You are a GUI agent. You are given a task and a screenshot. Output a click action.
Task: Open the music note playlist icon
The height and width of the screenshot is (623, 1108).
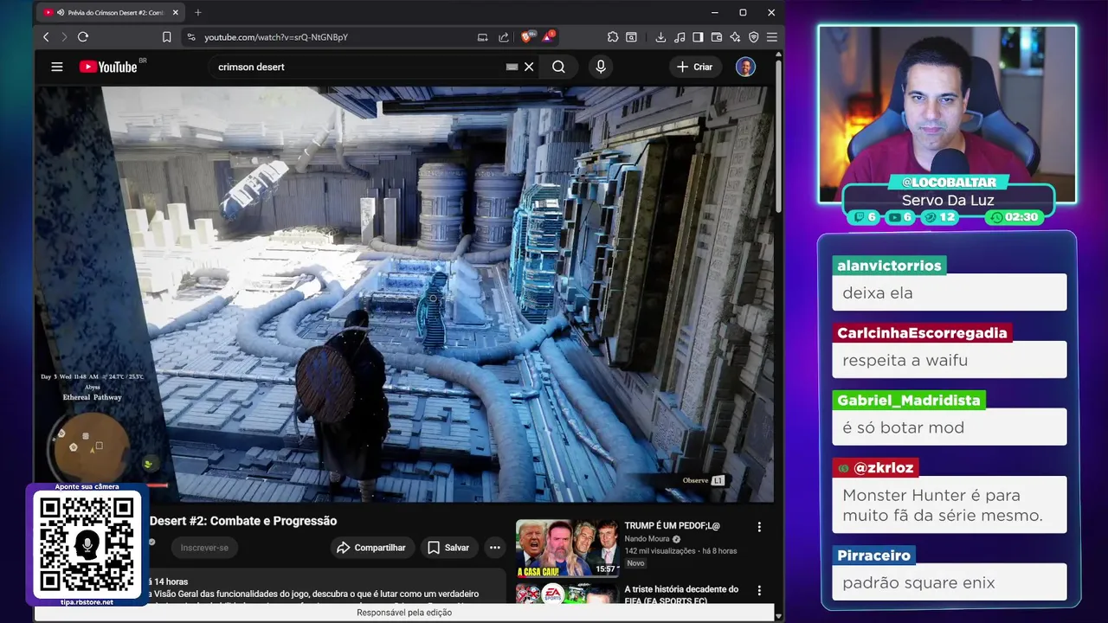tap(679, 37)
